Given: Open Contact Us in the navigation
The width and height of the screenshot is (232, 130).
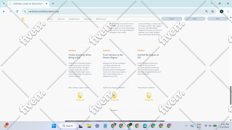Looking at the screenshot, I should pos(61,19).
